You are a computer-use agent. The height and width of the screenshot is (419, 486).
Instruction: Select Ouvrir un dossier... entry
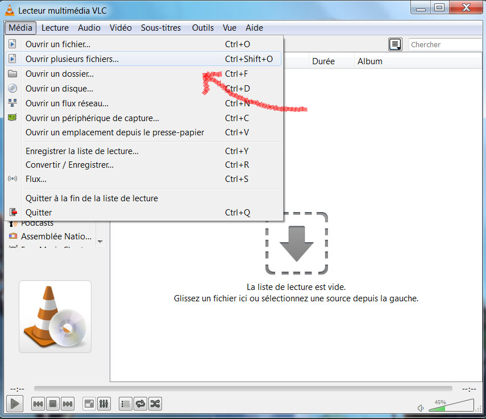(143, 74)
